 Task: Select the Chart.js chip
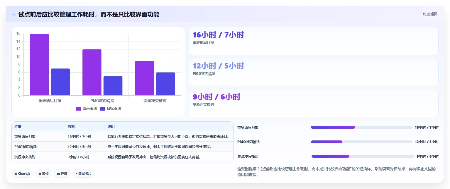click(x=22, y=173)
